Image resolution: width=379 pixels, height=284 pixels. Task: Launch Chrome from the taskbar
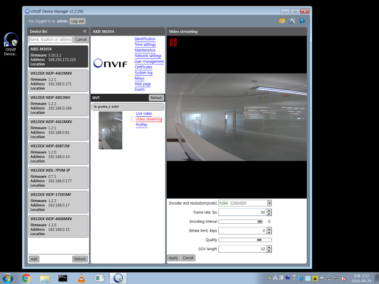click(26, 278)
